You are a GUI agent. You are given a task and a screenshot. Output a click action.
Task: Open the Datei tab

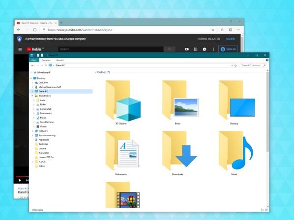pos(34,60)
